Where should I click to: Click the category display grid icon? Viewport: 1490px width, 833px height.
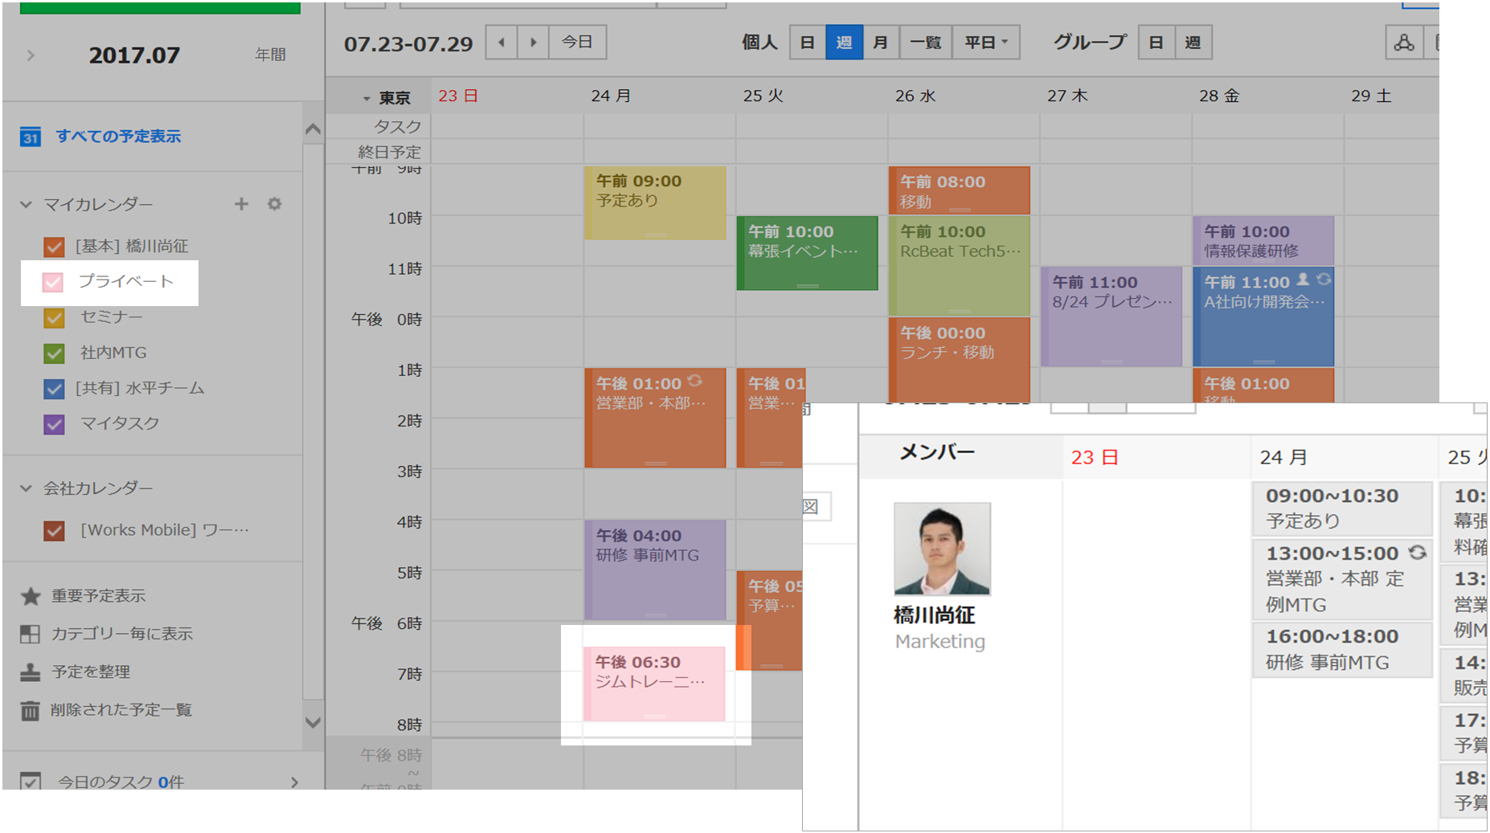[31, 634]
